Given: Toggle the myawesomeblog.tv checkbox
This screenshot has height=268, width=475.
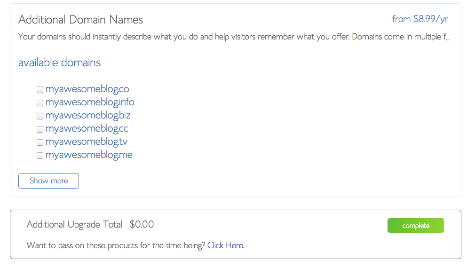Looking at the screenshot, I should (x=40, y=142).
